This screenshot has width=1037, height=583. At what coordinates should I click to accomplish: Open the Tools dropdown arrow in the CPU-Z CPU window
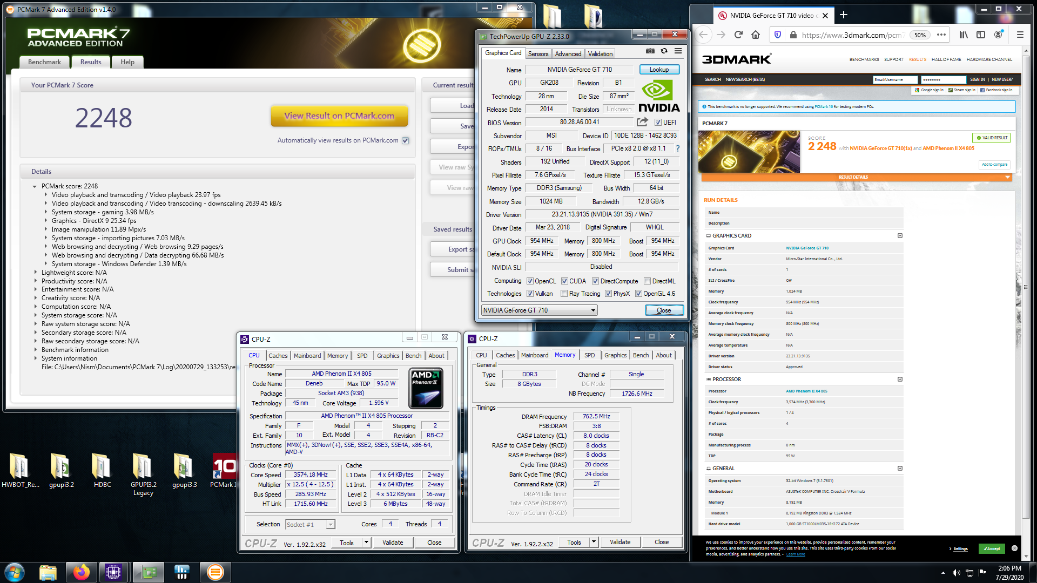(x=366, y=543)
